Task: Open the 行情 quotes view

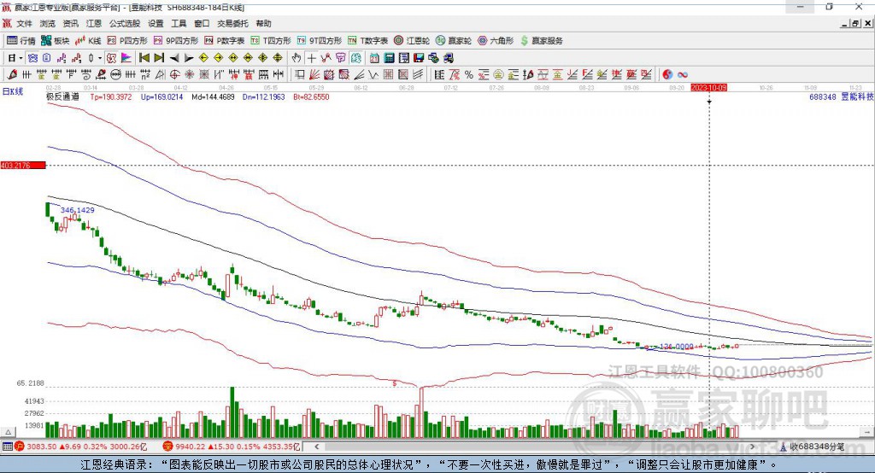Action: [x=21, y=41]
